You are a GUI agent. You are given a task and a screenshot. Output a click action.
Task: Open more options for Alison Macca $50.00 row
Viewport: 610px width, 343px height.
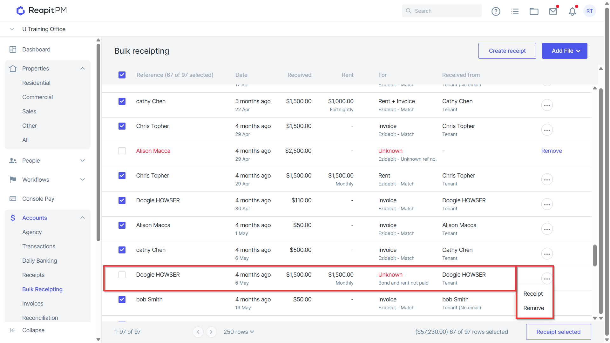pos(547,229)
